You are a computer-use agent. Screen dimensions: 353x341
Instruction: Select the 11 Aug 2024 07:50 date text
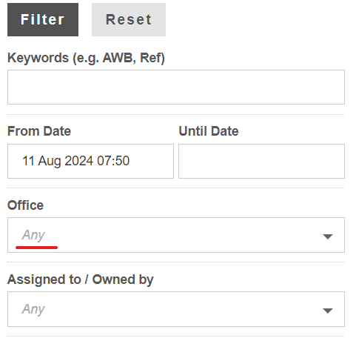pyautogui.click(x=76, y=161)
